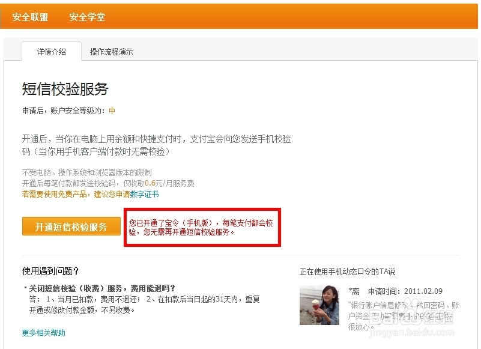Click the question 关闭短信校验（收费）服务，费用能退吗？
The image size is (481, 349).
click(x=102, y=288)
